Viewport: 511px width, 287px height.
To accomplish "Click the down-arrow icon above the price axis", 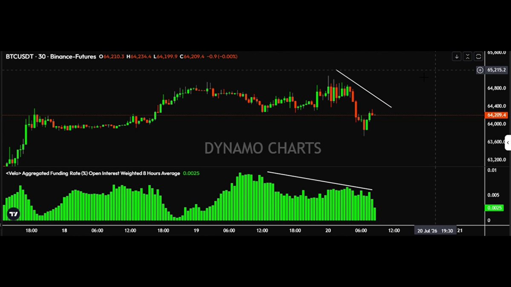I will (456, 57).
